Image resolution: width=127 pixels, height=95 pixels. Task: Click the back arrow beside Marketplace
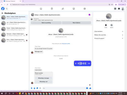tap(3, 13)
